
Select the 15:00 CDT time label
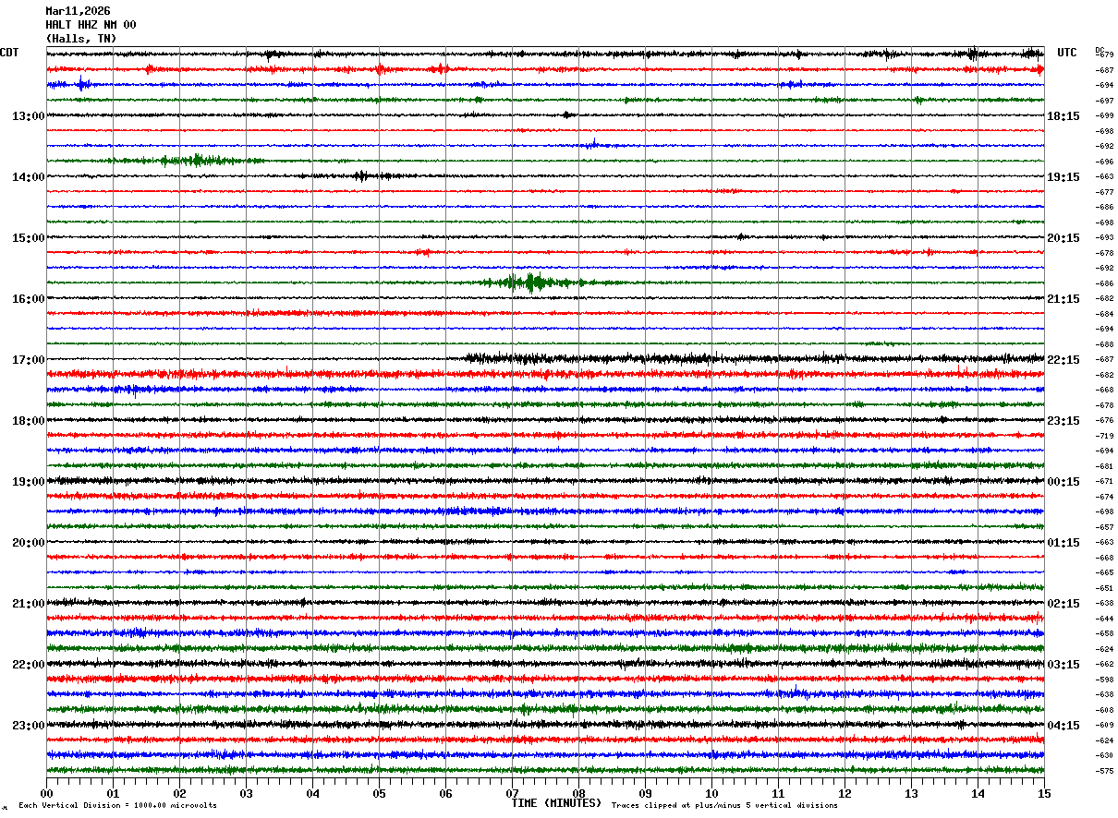tap(29, 237)
